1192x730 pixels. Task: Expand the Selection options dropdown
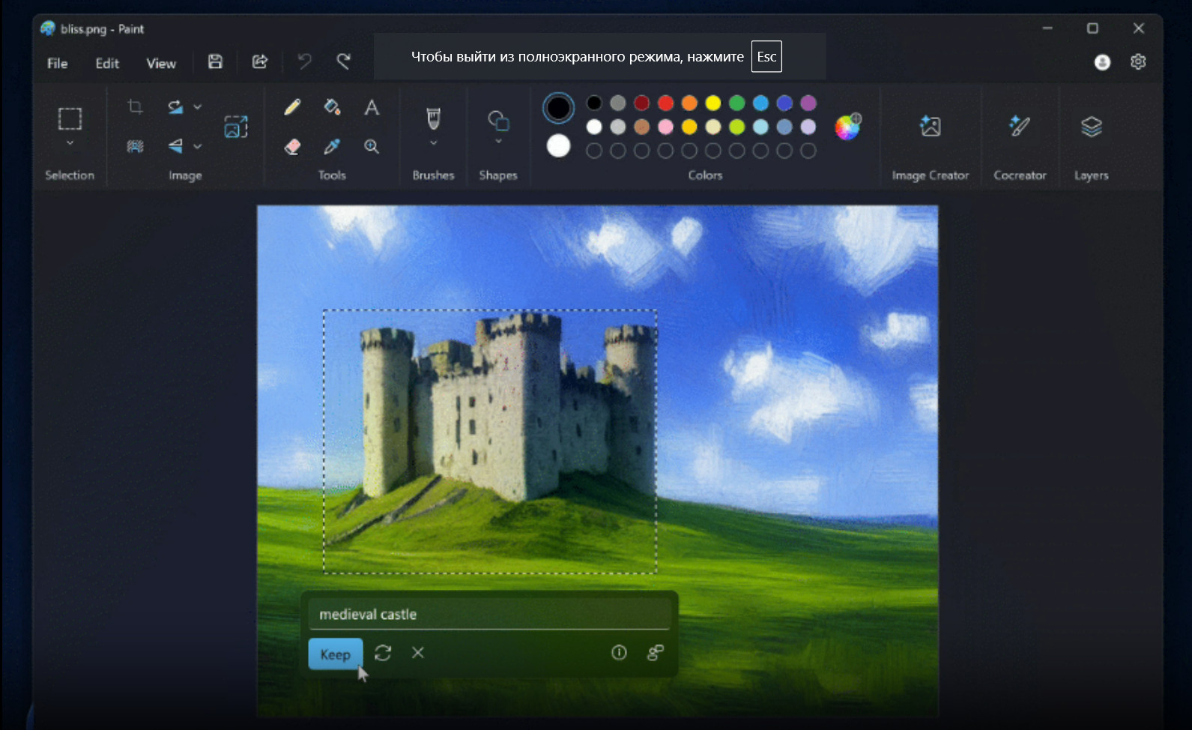tap(70, 143)
